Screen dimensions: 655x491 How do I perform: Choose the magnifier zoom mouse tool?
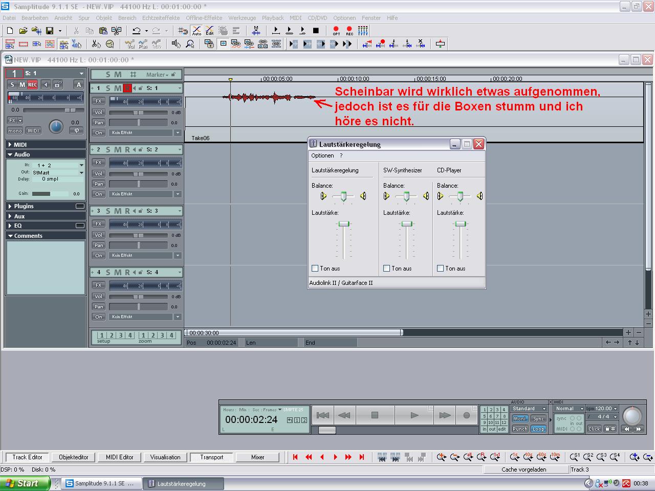click(x=190, y=44)
